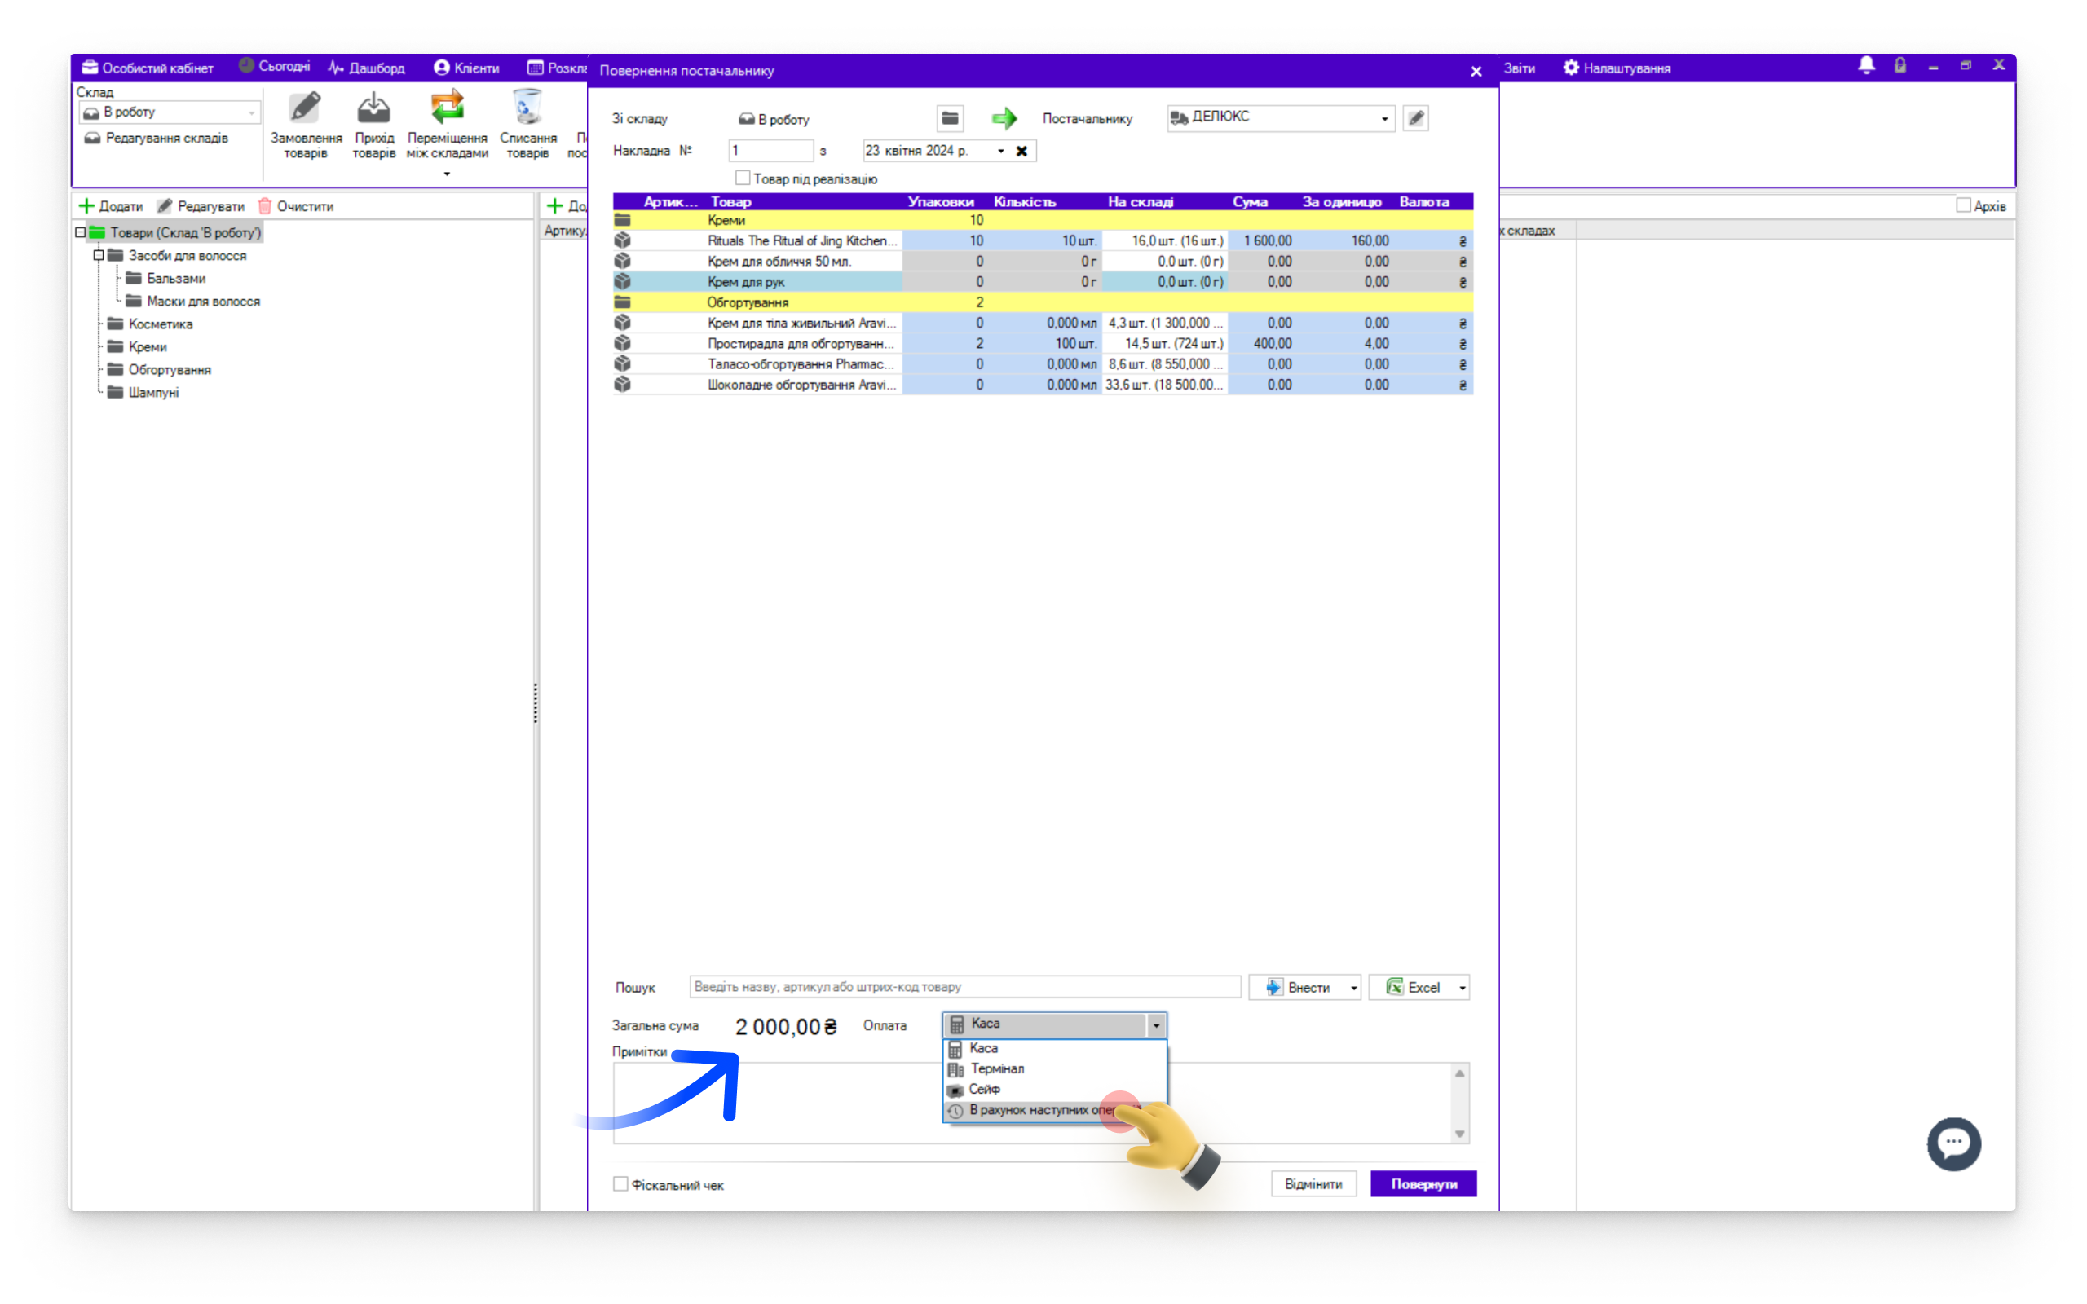Click the Примітки scrollbar up arrow

(1459, 1073)
